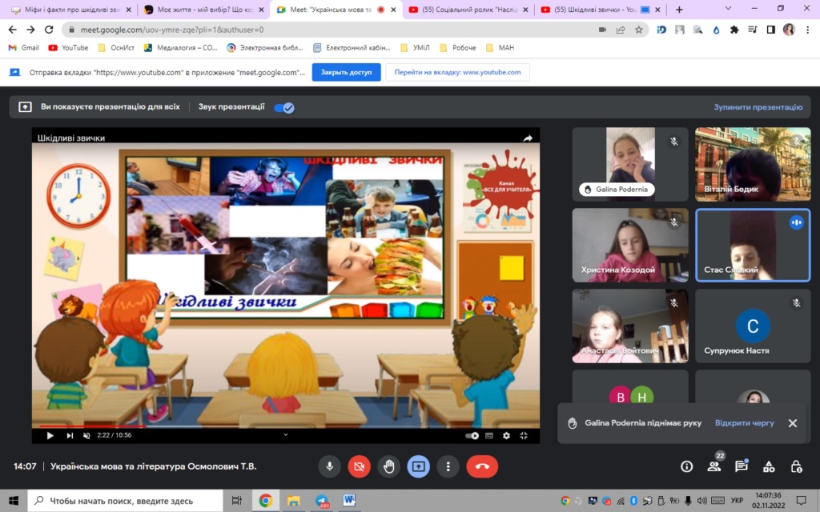Toggle the Звук презентації switch
The image size is (820, 512).
(x=283, y=107)
